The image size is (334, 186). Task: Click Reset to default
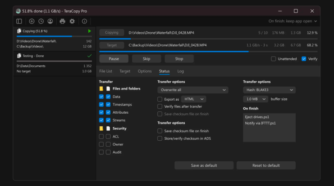(266, 166)
